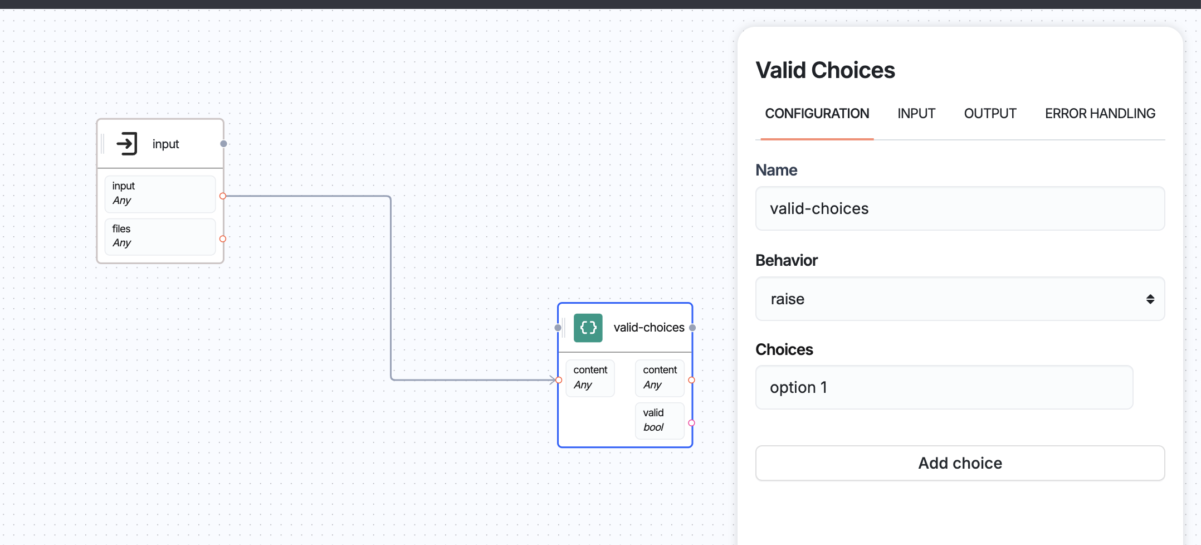Switch to the INPUT tab
This screenshot has height=545, width=1201.
point(916,114)
